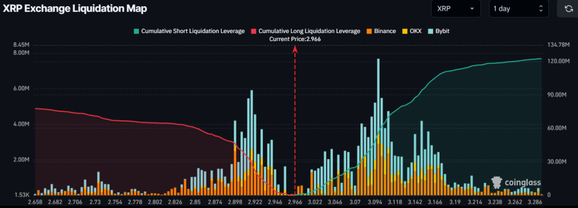Image resolution: width=578 pixels, height=208 pixels.
Task: Click the 2.658 x-axis price label
Action: (36, 202)
